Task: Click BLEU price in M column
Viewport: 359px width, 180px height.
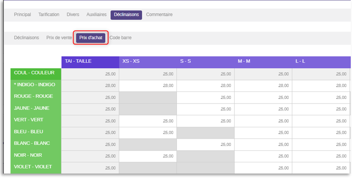Action: [263, 133]
